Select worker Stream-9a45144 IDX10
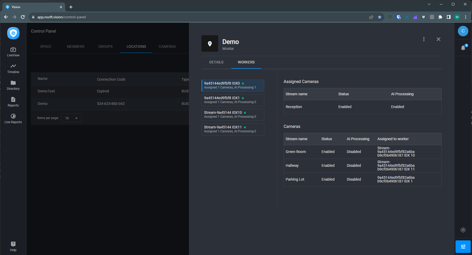This screenshot has width=472, height=255. pos(233,115)
